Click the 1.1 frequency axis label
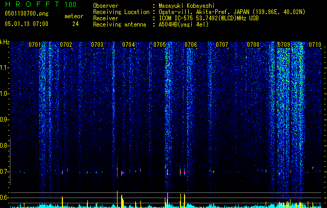The width and height of the screenshot is (327, 208). 5,68
